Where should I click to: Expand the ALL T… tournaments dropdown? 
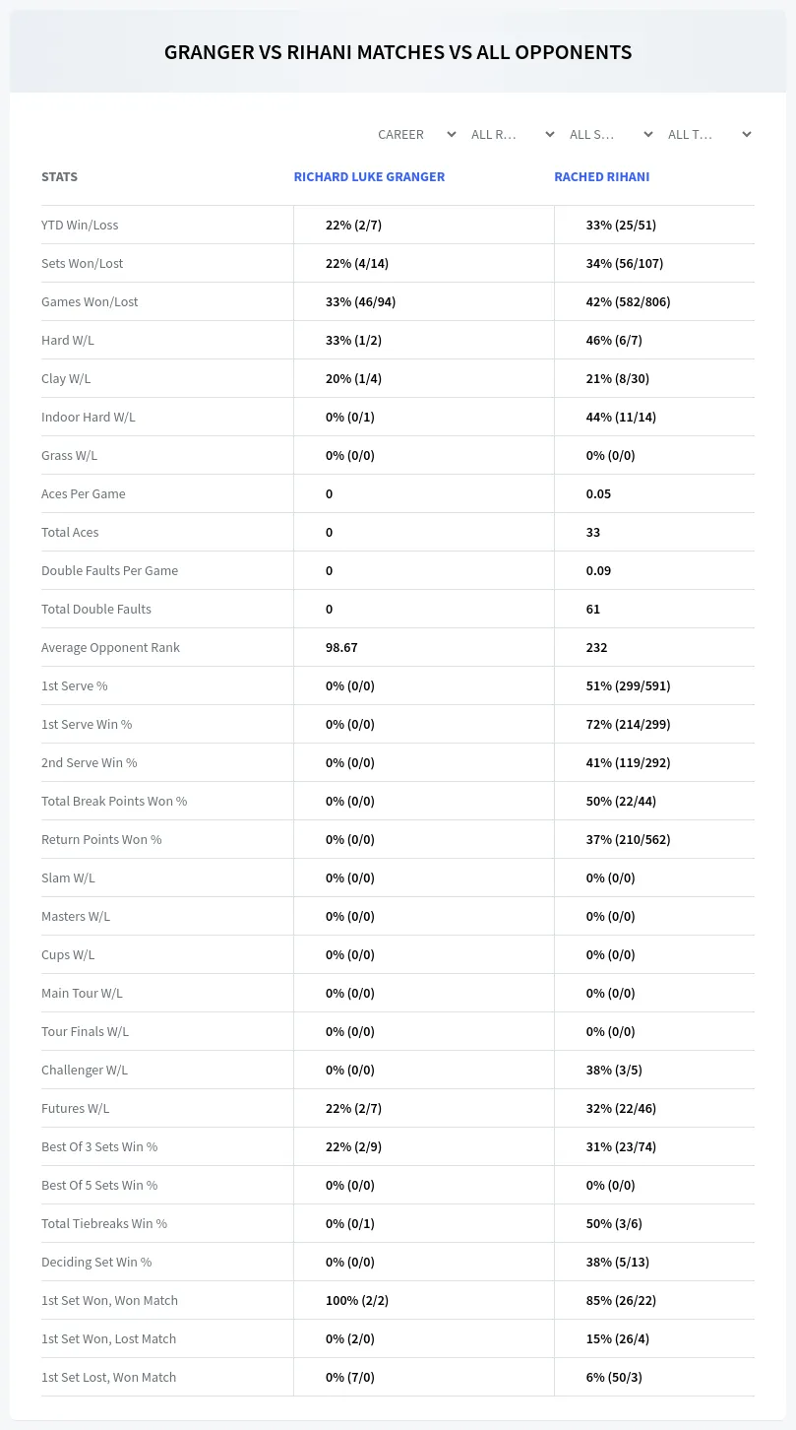tap(707, 134)
